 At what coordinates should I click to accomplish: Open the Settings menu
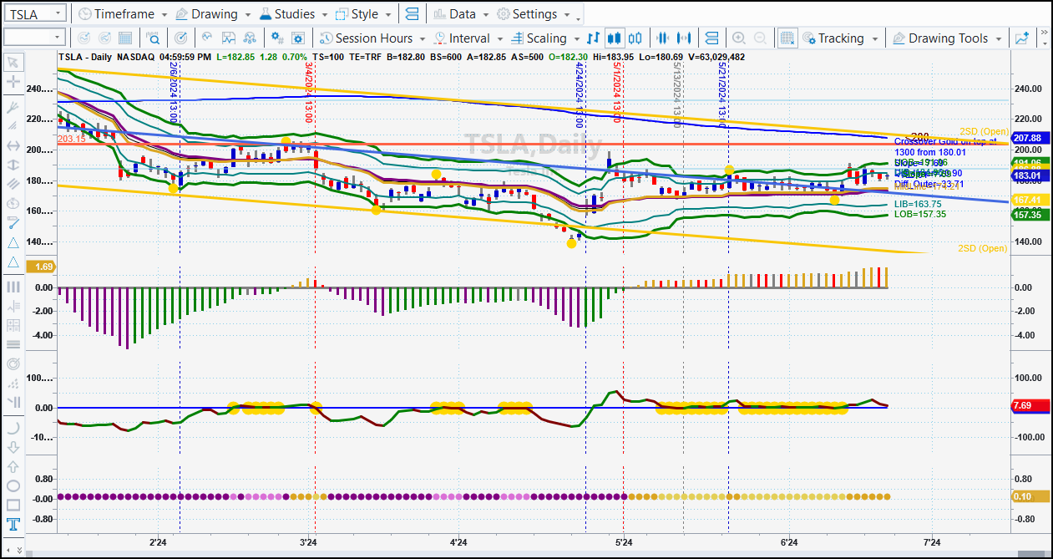[526, 14]
